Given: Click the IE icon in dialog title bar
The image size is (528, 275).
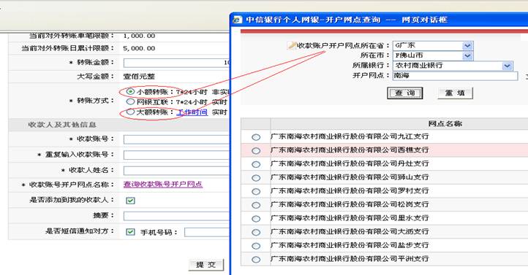Looking at the screenshot, I should [x=238, y=20].
